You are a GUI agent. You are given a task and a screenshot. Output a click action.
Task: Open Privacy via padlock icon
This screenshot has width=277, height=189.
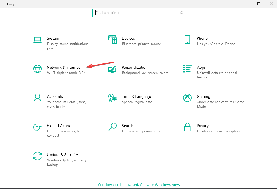[x=187, y=127]
